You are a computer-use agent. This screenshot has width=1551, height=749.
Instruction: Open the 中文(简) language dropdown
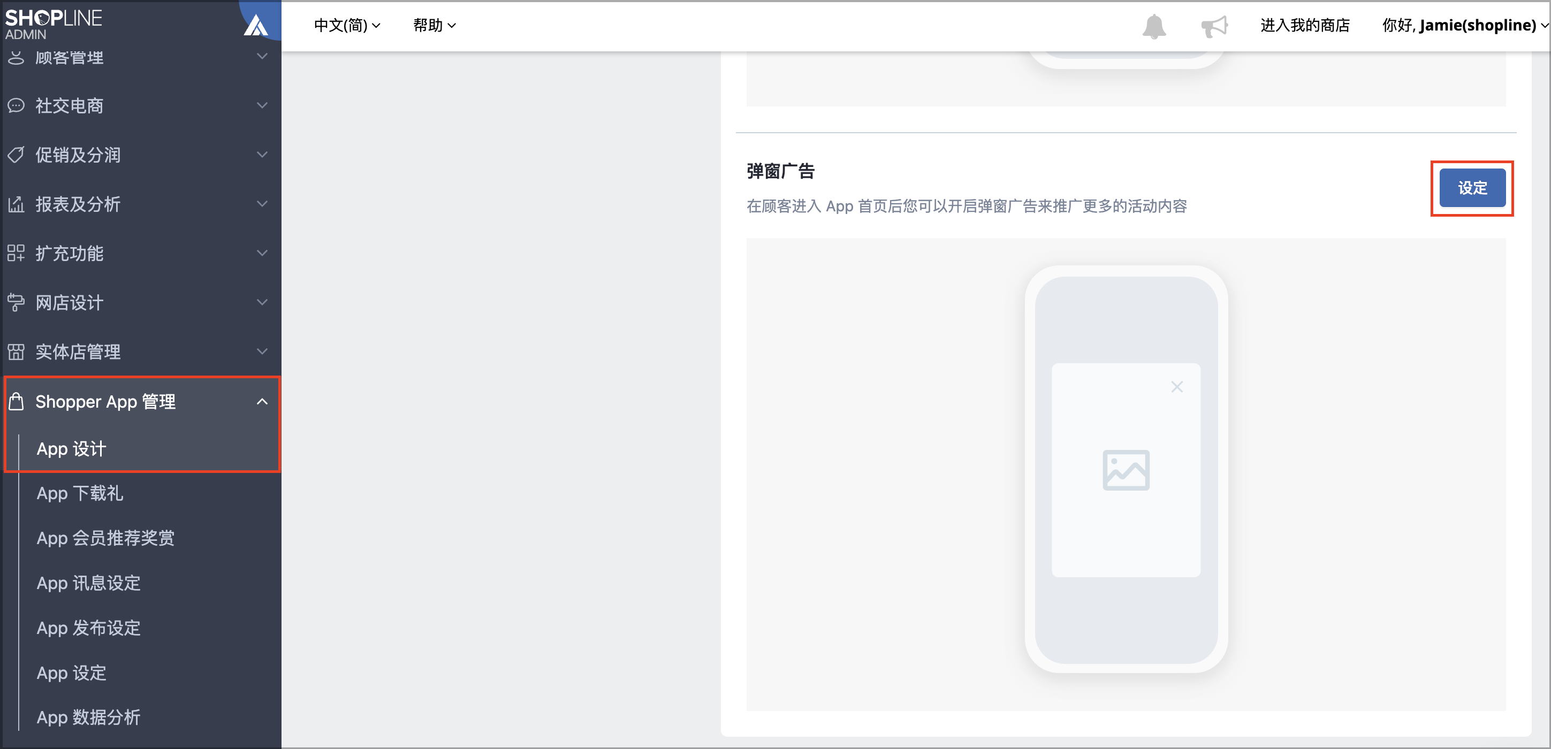pos(347,25)
